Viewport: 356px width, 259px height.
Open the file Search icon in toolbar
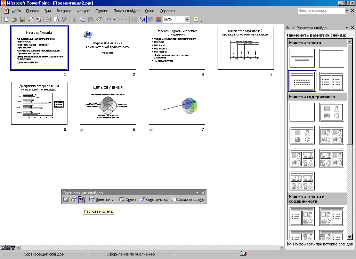[x=39, y=19]
